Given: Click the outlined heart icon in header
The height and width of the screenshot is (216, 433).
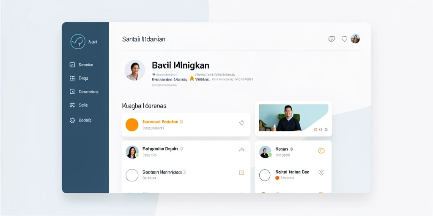Looking at the screenshot, I should (x=344, y=39).
